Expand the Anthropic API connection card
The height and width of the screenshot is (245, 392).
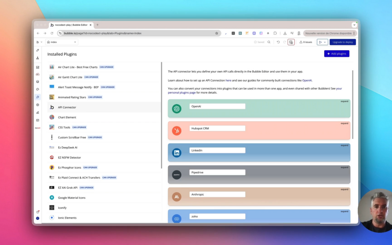point(344,189)
